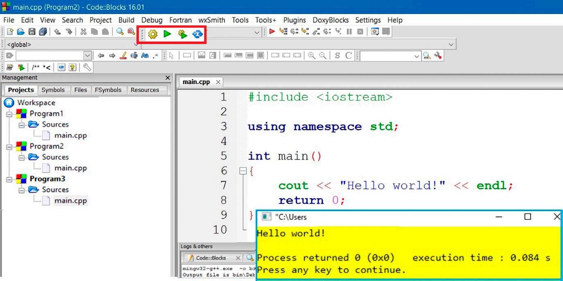Click the Highlight marker pen icon

(123, 56)
